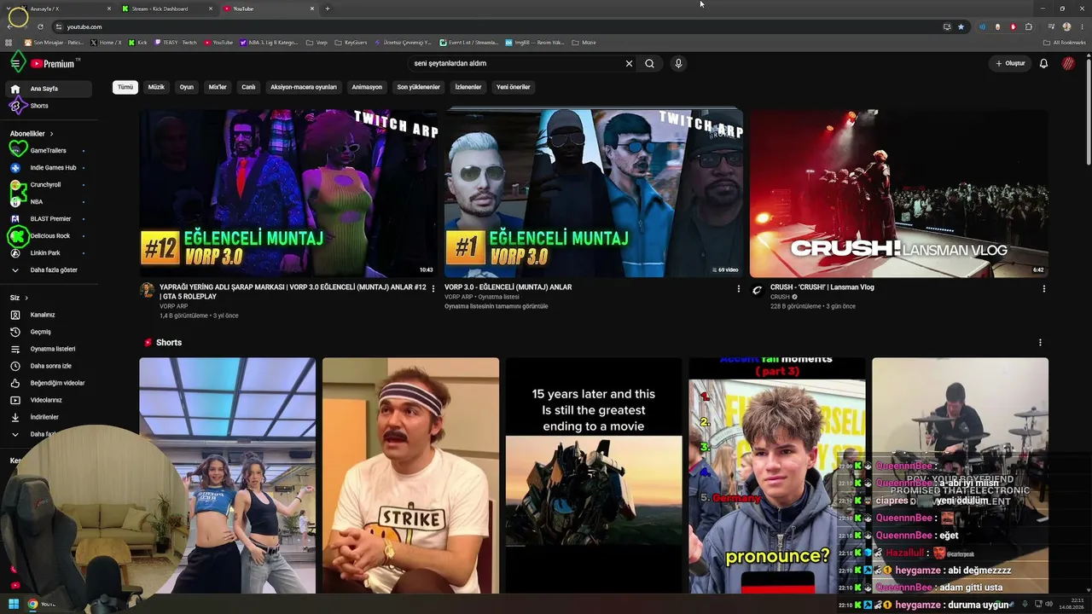Image resolution: width=1092 pixels, height=614 pixels.
Task: Open a new browser tab
Action: click(328, 9)
